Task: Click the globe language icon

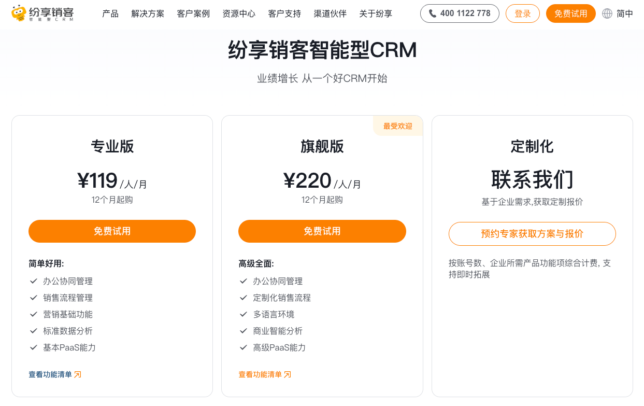Action: (607, 13)
